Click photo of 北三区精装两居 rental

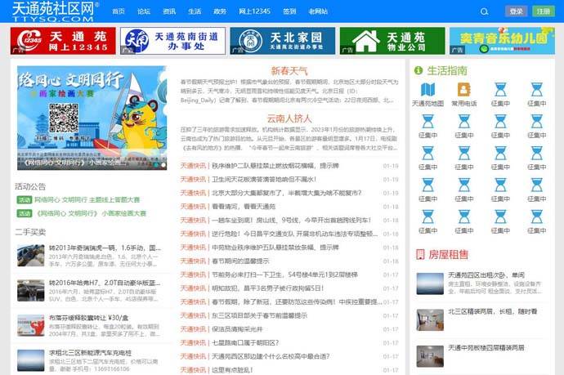pos(430,320)
